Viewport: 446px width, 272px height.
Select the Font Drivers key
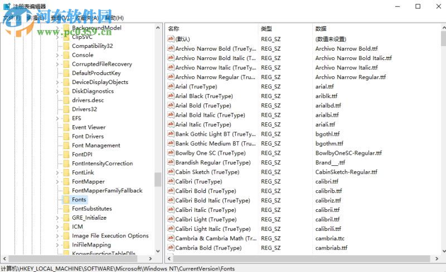click(88, 136)
